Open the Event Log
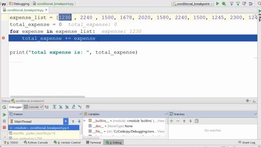 click(247, 143)
